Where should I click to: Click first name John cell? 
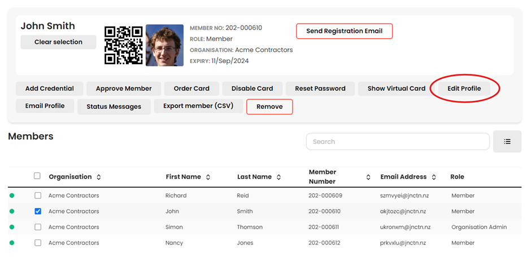click(172, 211)
